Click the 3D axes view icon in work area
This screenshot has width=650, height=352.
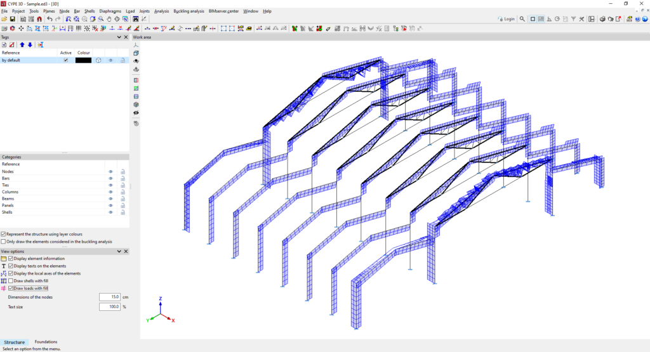(x=136, y=45)
